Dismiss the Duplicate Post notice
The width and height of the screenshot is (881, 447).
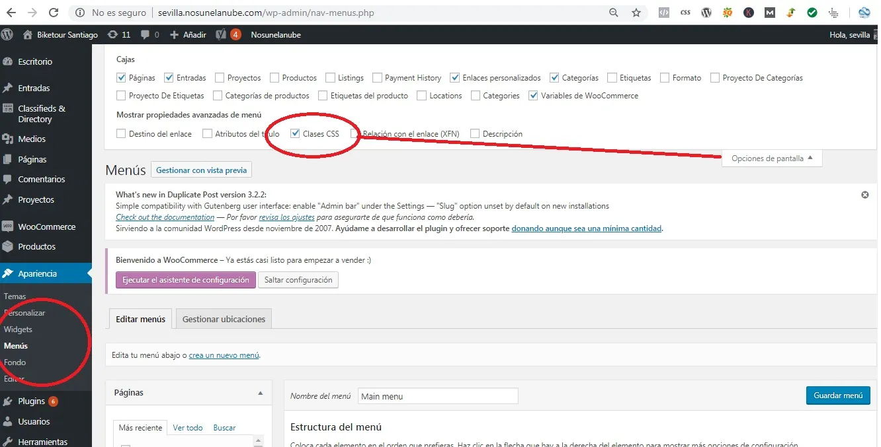864,195
